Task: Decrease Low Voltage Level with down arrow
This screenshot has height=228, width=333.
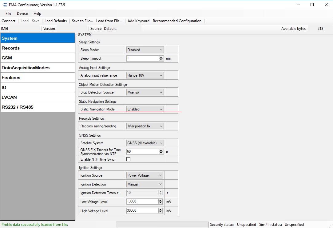Action: coord(161,203)
